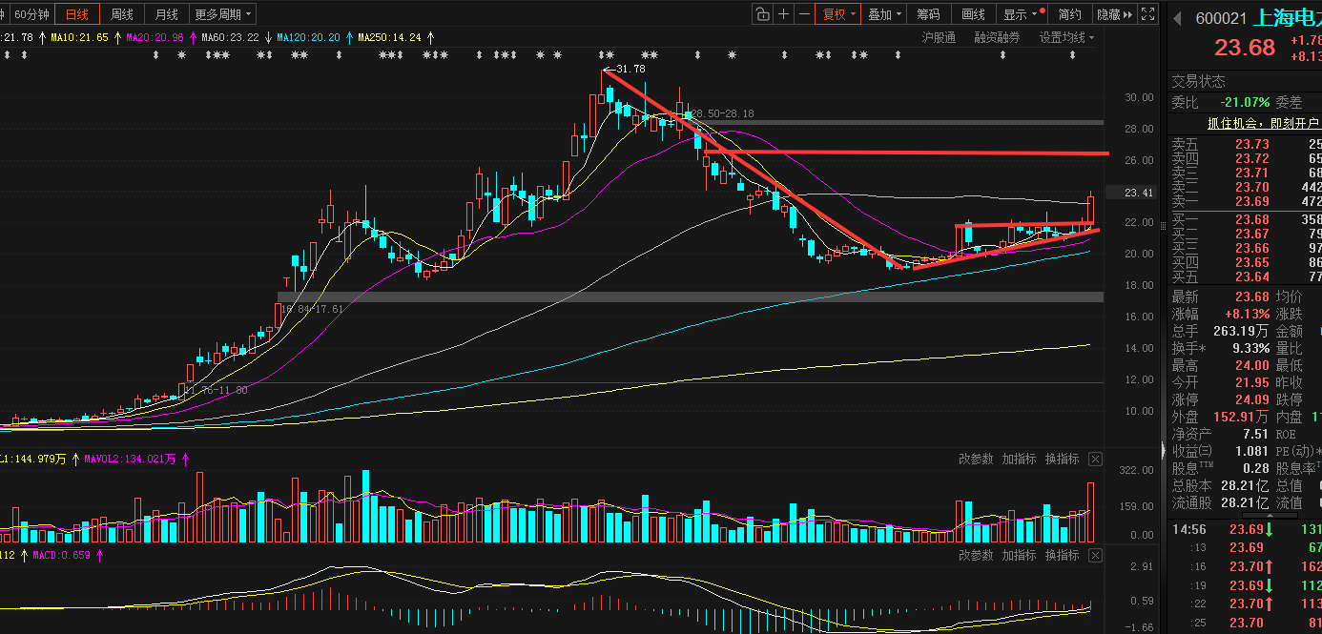Click the 总股本 value 28.21亿
Screen dimensions: 1322x634
1245,485
